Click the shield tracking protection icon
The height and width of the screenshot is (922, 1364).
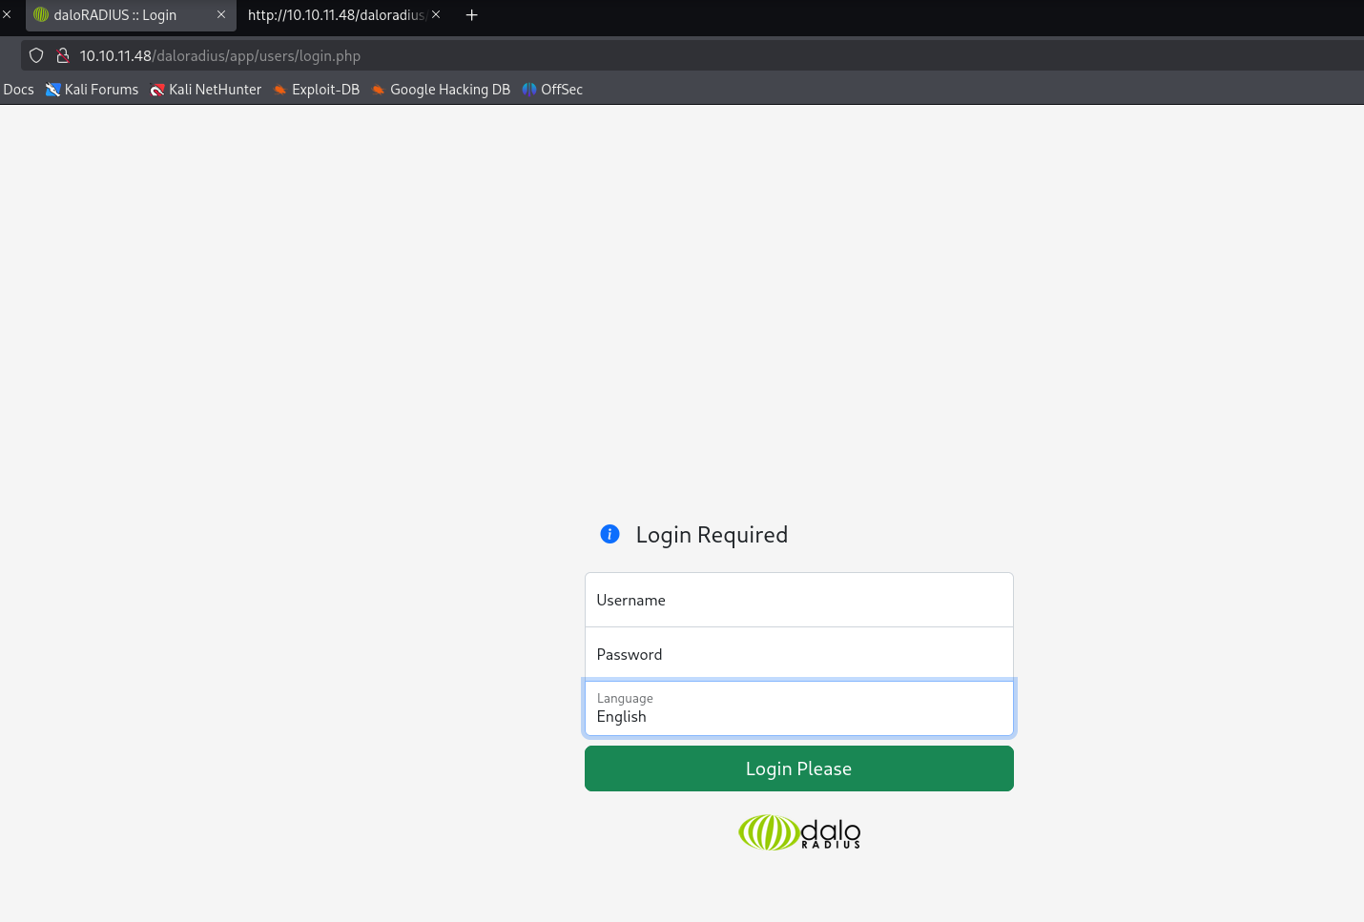coord(36,55)
